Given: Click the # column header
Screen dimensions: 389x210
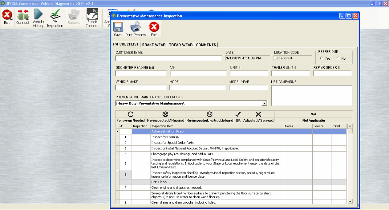Looking at the screenshot, I should coord(125,126).
